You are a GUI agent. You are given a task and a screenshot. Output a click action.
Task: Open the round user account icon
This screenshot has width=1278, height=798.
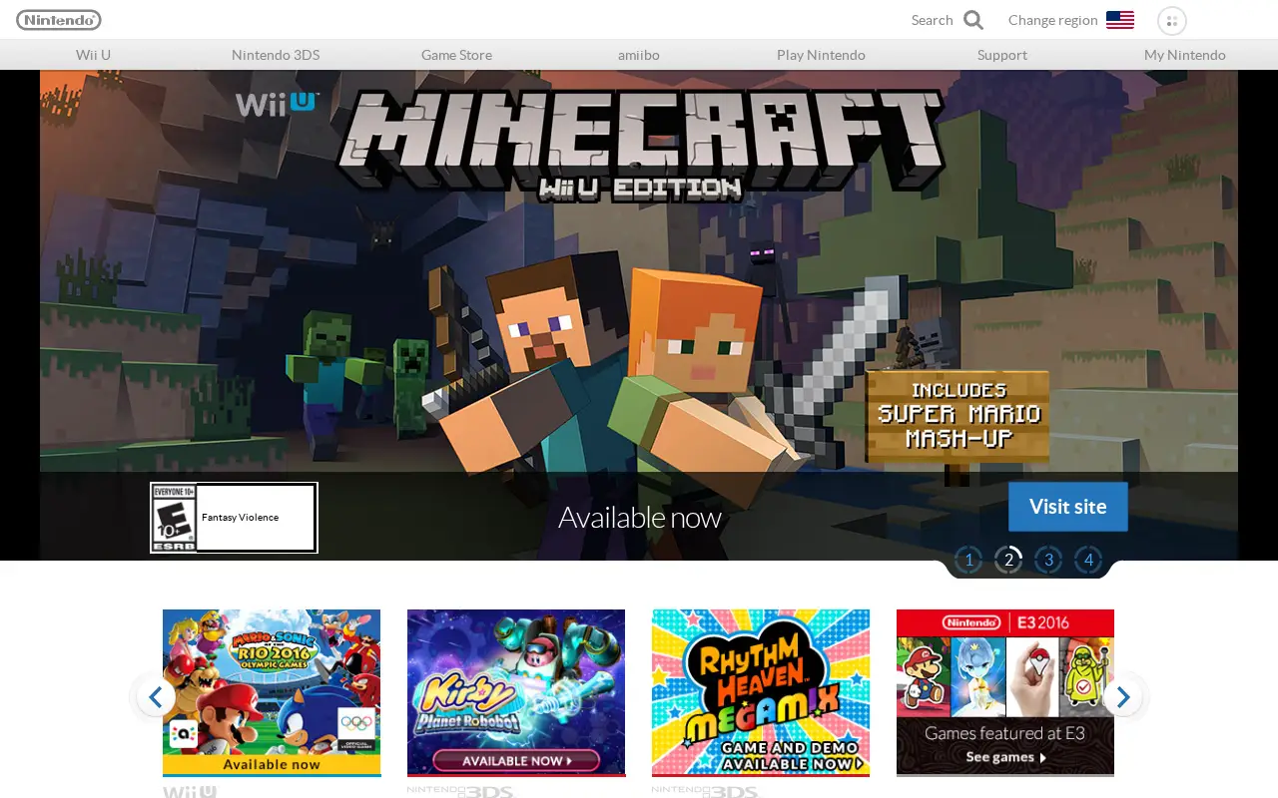point(1172,21)
